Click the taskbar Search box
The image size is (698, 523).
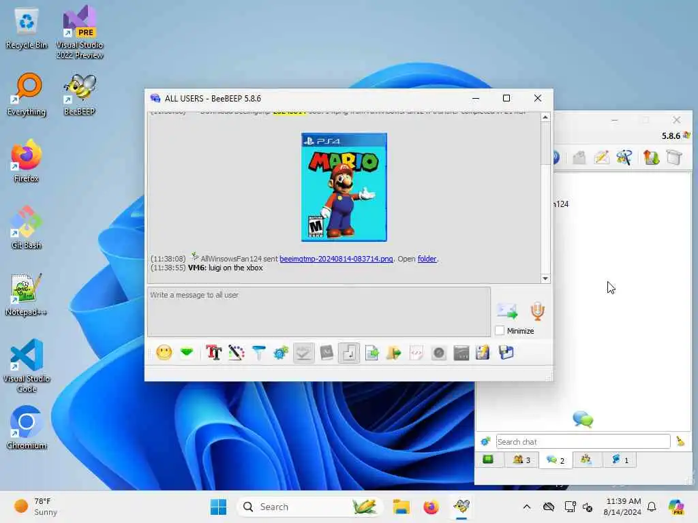coord(310,507)
